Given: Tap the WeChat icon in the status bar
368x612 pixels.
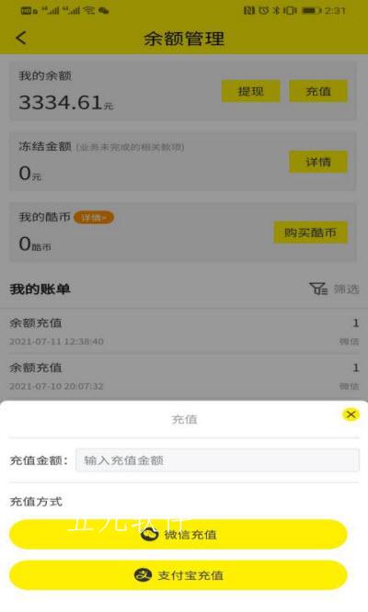Looking at the screenshot, I should (104, 11).
